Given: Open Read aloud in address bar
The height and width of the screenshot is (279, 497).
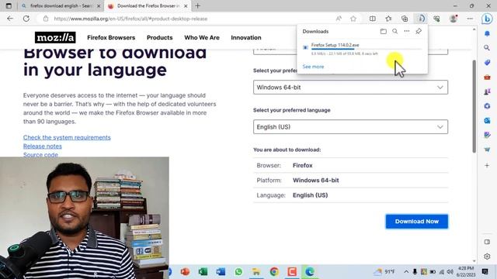Looking at the screenshot, I should coord(339,19).
